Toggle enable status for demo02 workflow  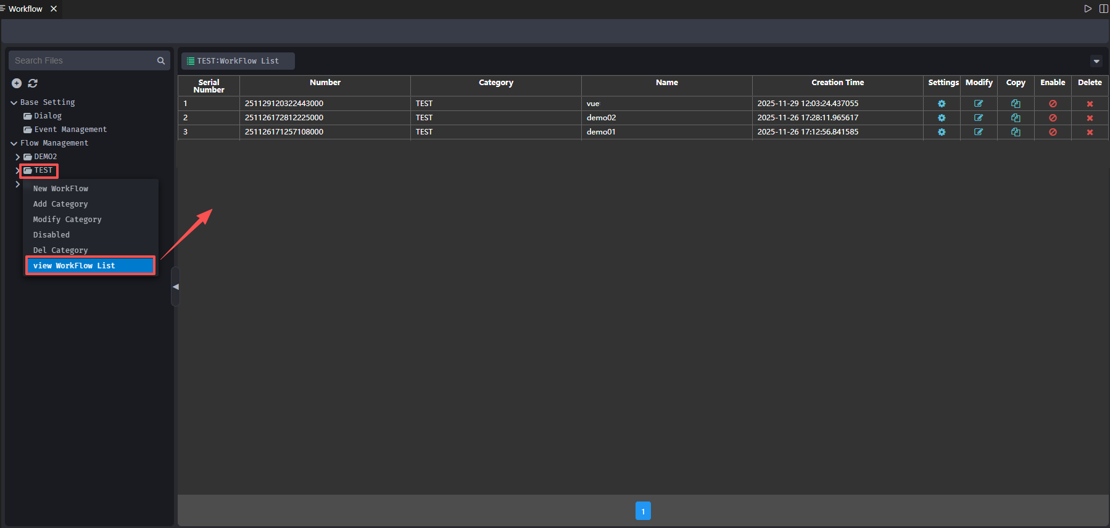point(1053,118)
